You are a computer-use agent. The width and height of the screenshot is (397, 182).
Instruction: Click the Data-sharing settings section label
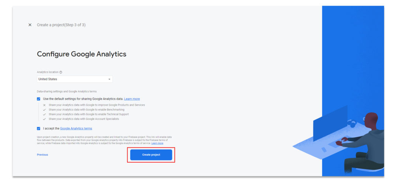(67, 91)
